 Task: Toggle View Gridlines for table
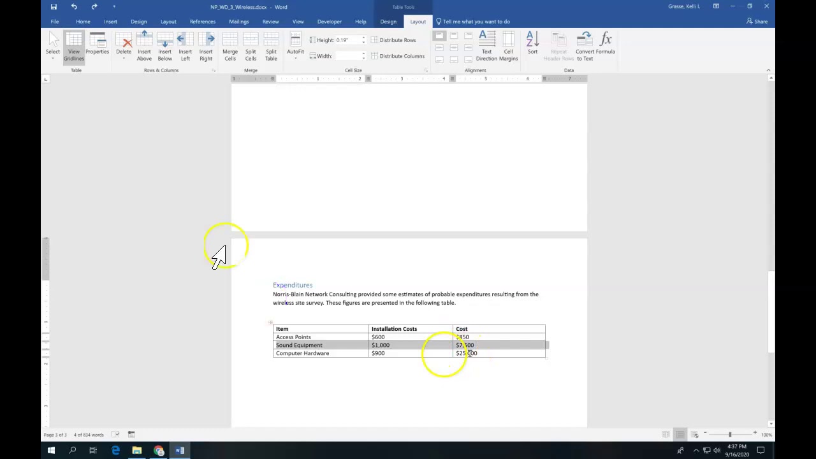pos(74,47)
